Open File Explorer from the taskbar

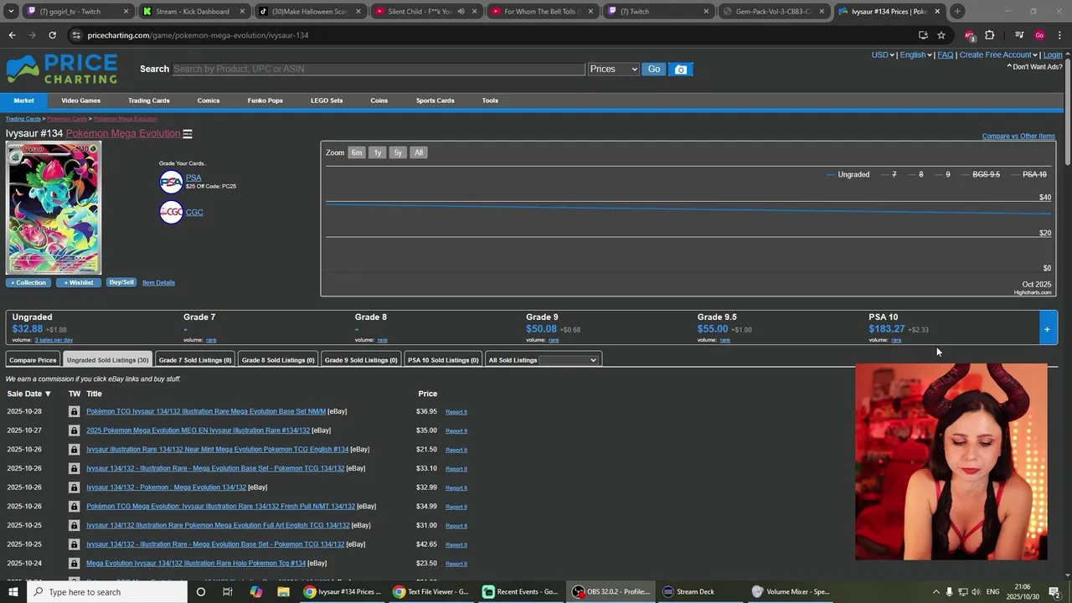[283, 592]
